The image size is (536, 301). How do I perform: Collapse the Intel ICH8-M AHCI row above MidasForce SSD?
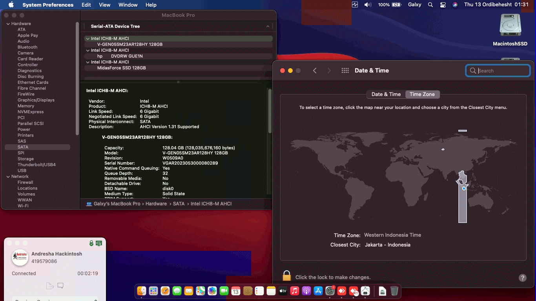coord(88,62)
